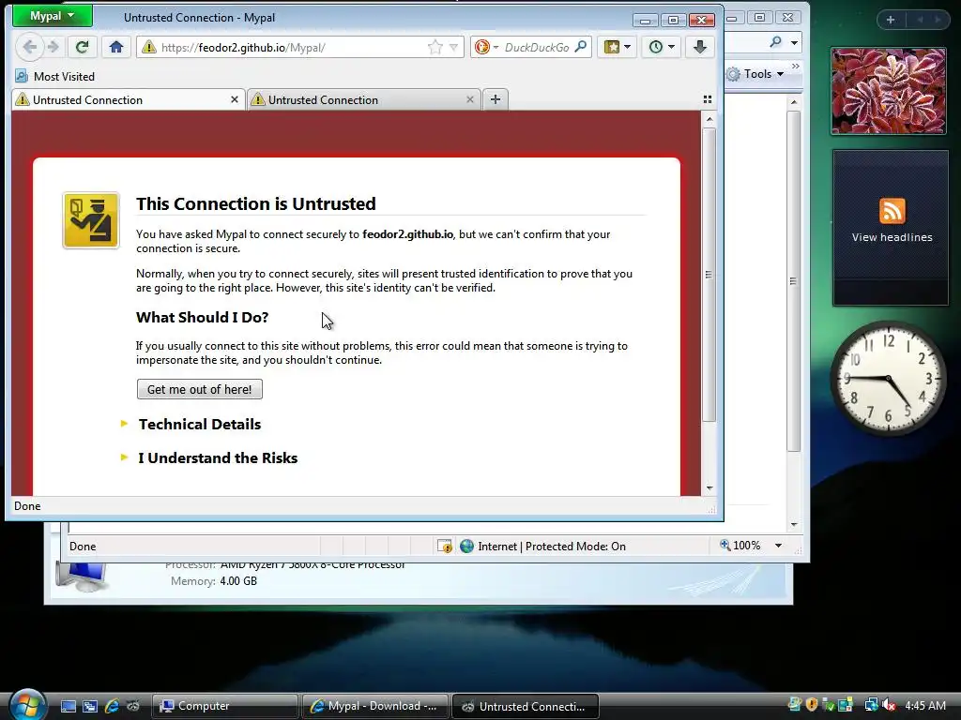Click Memory 4.00 GB in the Computer window
The height and width of the screenshot is (720, 961).
[213, 581]
